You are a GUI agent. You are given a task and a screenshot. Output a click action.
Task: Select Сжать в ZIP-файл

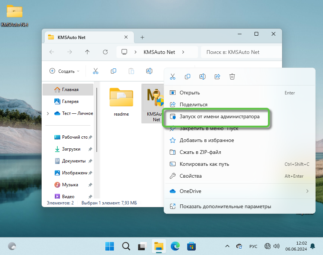tap(240, 152)
